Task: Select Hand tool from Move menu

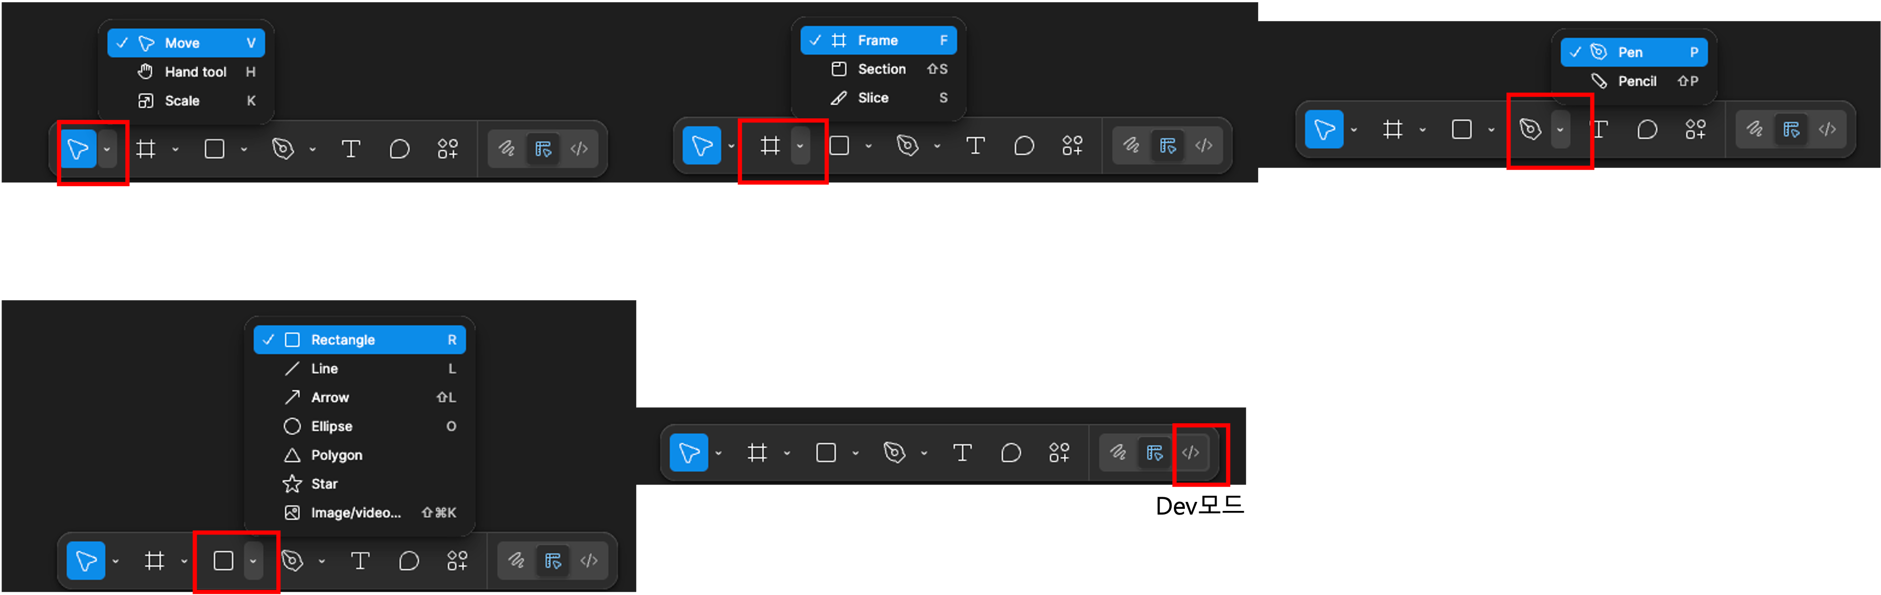Action: pyautogui.click(x=186, y=71)
